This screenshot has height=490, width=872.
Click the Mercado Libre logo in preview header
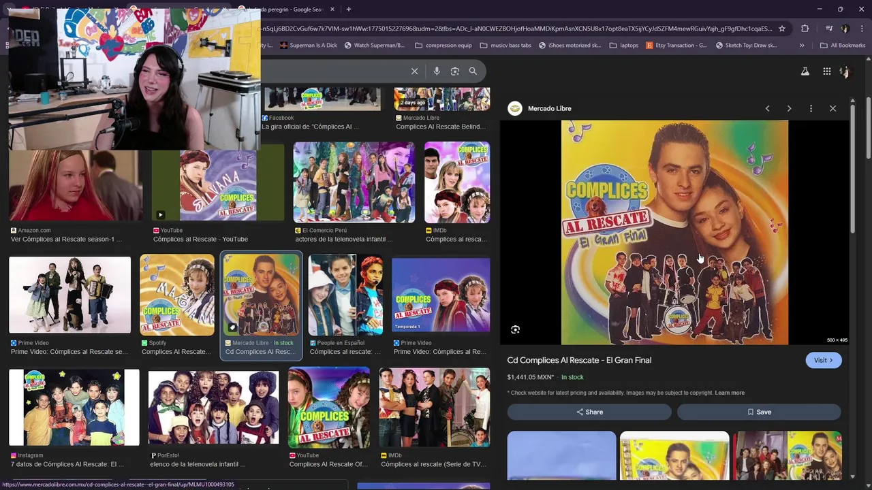[x=515, y=108]
